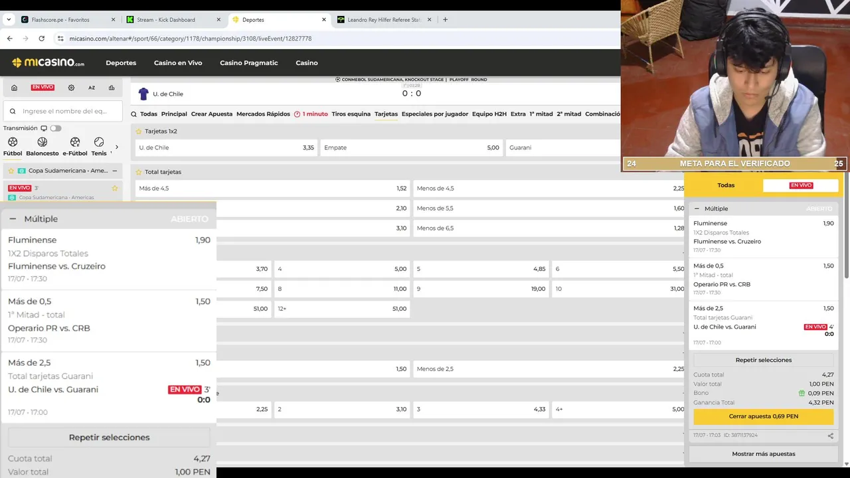This screenshot has height=478, width=850.
Task: Click the browser address bar URL
Action: pyautogui.click(x=191, y=39)
